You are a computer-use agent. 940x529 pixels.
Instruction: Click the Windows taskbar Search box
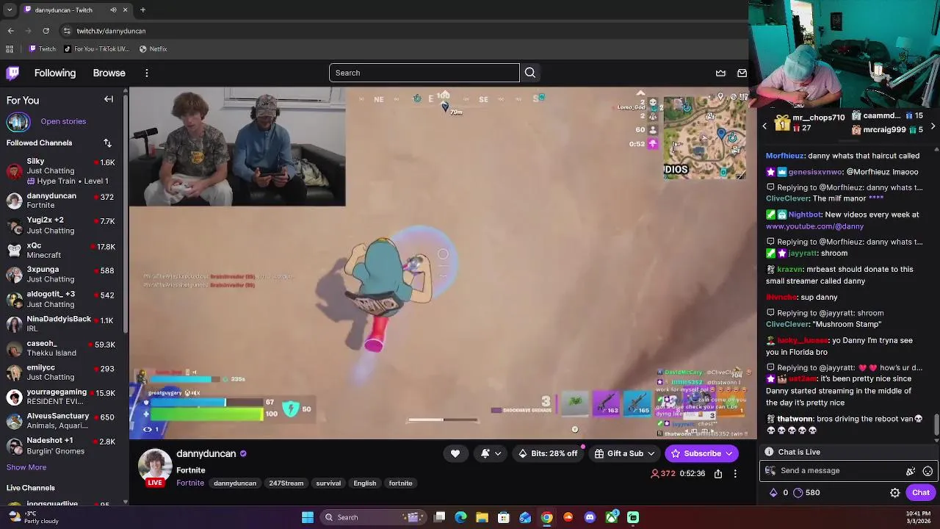coord(372,517)
